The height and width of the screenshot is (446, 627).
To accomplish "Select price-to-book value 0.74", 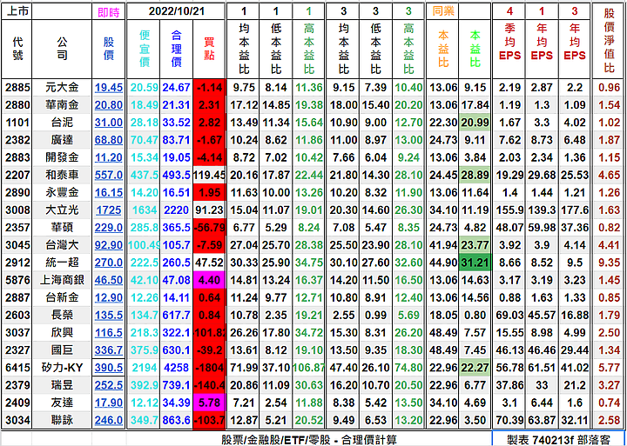I will point(609,403).
